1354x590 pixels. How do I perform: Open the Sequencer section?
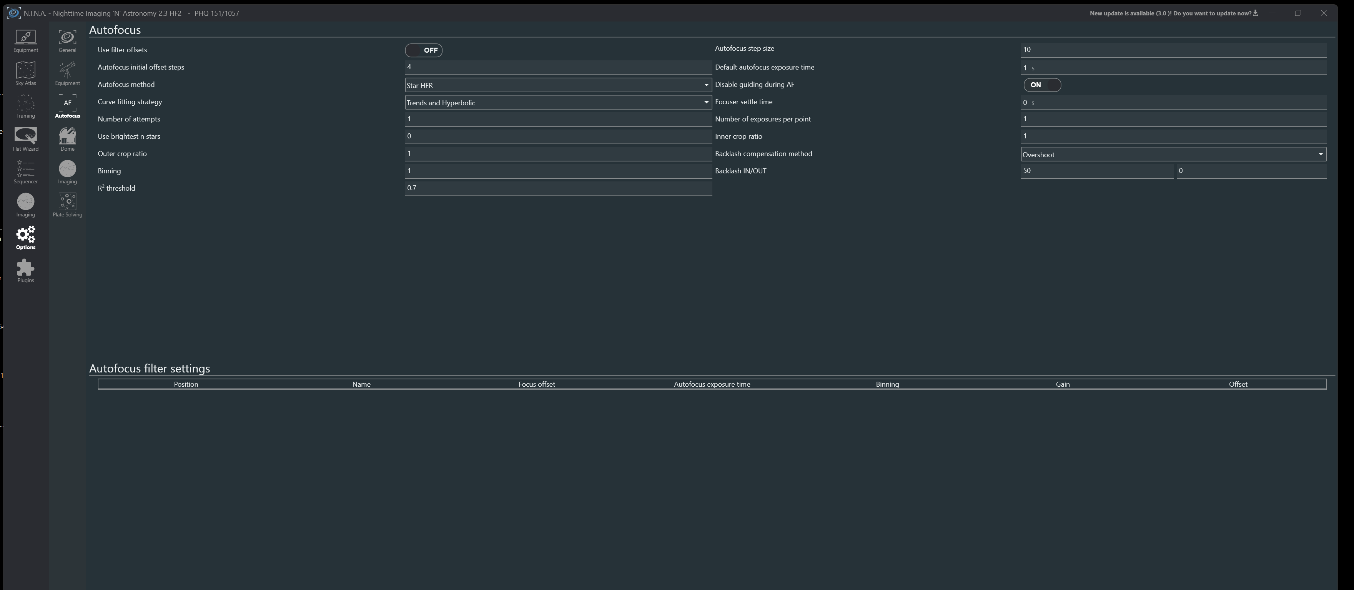25,171
